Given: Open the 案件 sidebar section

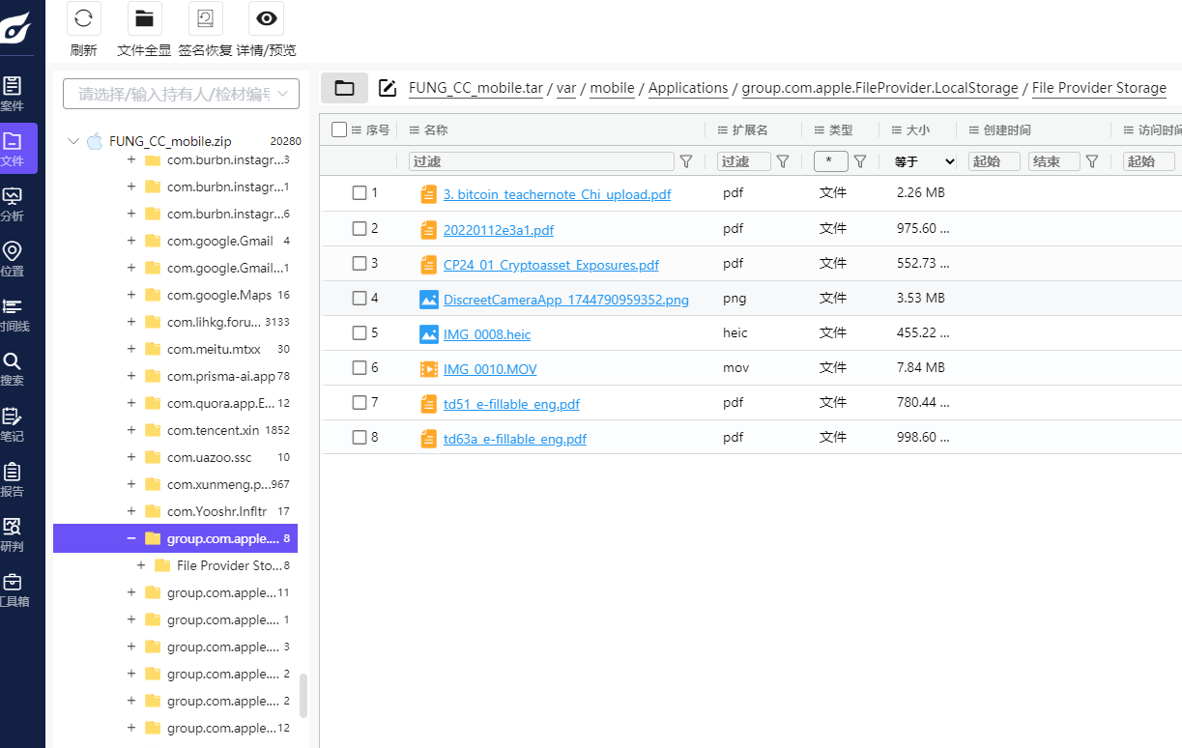Looking at the screenshot, I should (13, 93).
